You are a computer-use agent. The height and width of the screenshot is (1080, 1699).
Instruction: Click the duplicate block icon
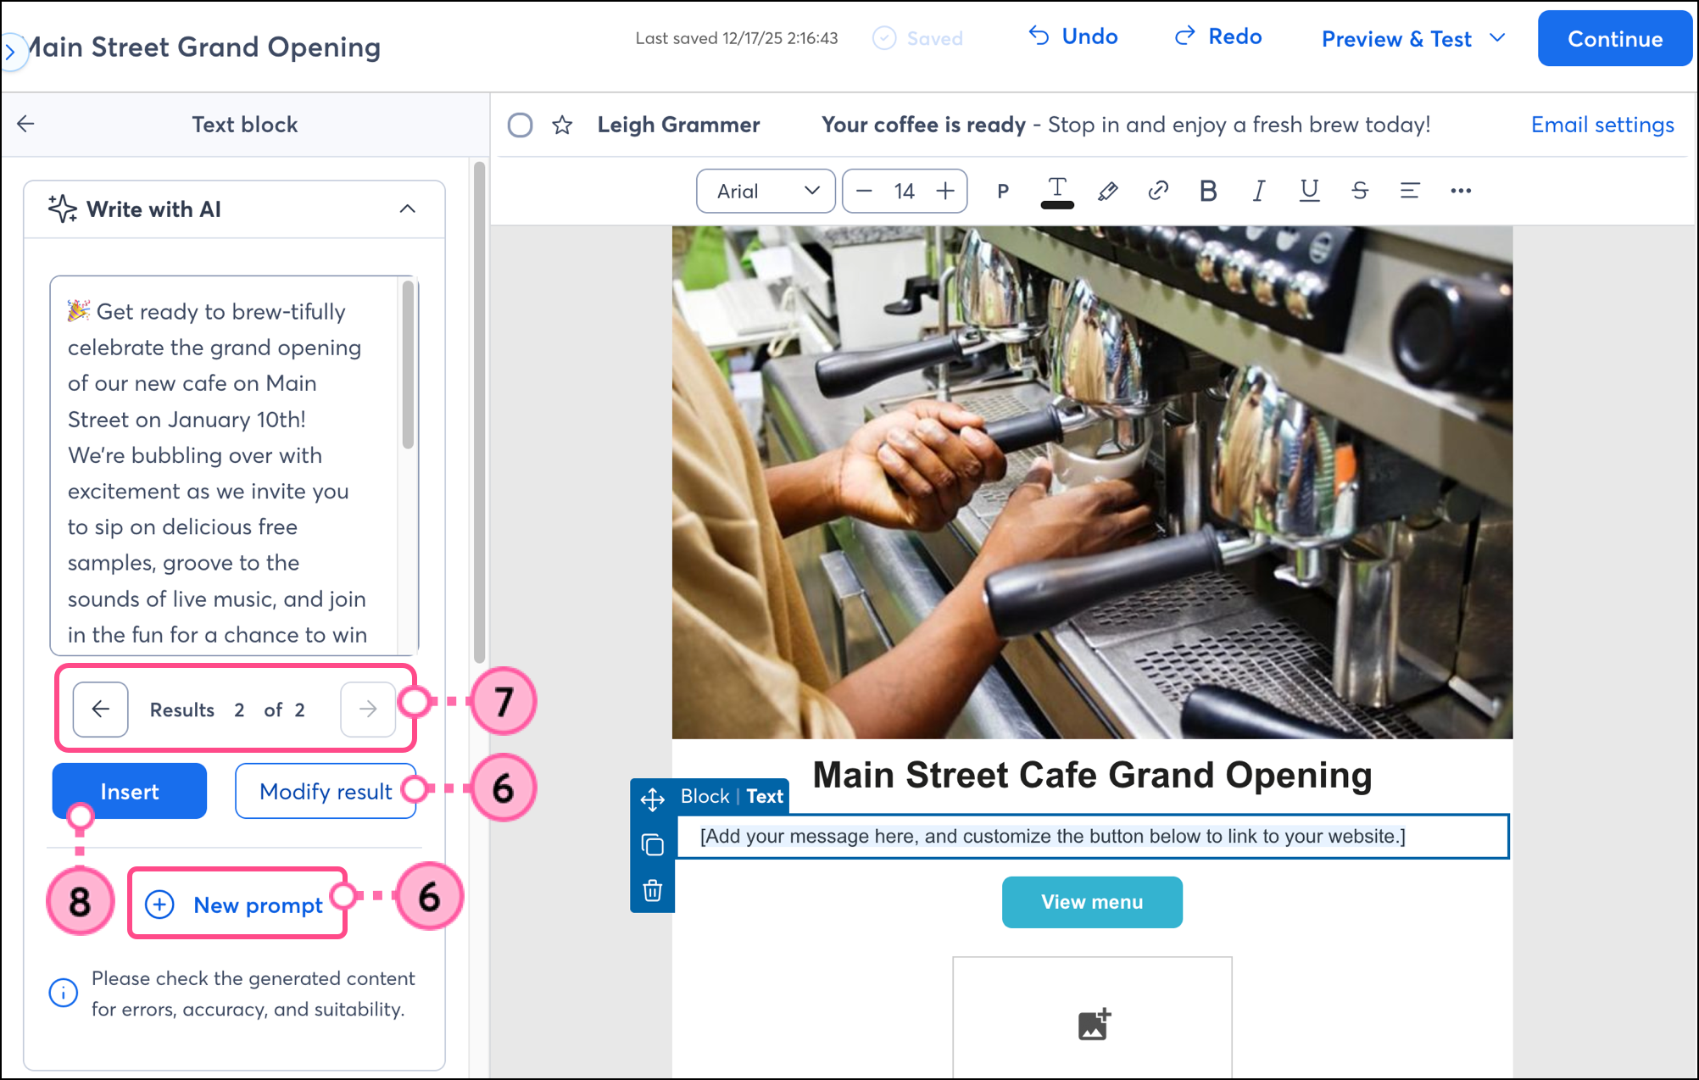(652, 844)
